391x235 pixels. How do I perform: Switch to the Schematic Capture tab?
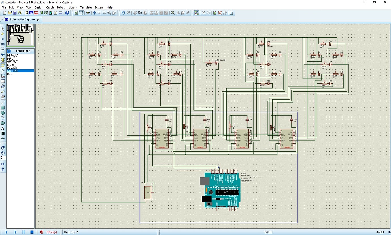click(x=22, y=20)
